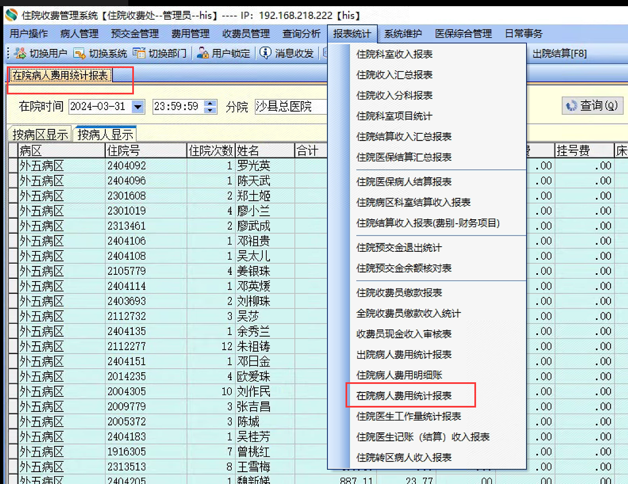Click patient name 罗光英
Screen dimensions: 628x484
(x=254, y=166)
